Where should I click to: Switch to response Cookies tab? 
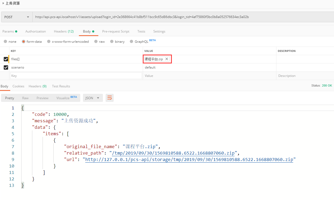18,86
